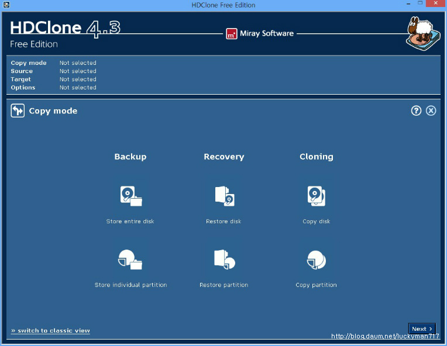Screen dimensions: 447x346
Task: Click the 'Store individual partition' label
Action: click(x=130, y=285)
